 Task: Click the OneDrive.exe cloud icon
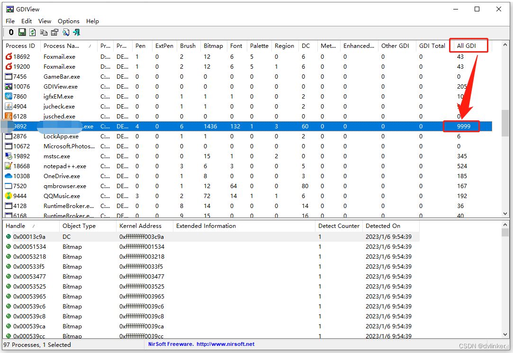pos(9,176)
